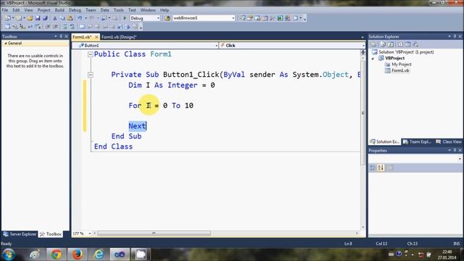Click the Undo arrow icon
The image size is (464, 261).
80,18
